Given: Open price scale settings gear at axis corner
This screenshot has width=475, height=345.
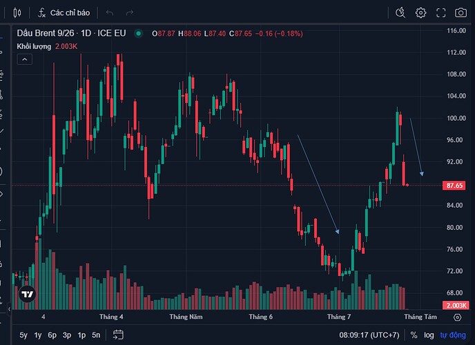Looking at the screenshot, I should click(458, 317).
